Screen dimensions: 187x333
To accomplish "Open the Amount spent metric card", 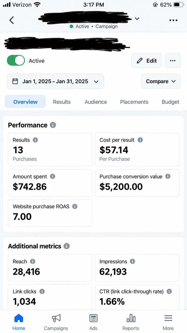I will click(x=50, y=183).
